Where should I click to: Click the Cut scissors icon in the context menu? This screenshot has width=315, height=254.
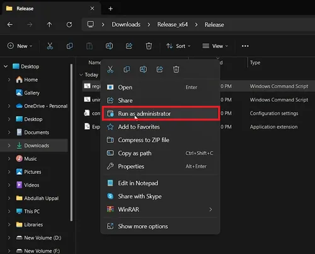pyautogui.click(x=110, y=69)
